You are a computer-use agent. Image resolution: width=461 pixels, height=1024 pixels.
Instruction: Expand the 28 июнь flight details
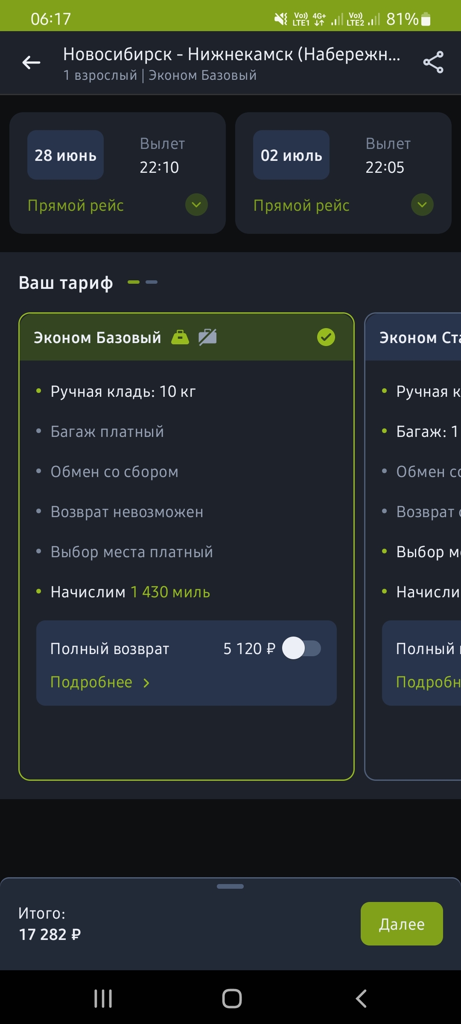pyautogui.click(x=196, y=205)
